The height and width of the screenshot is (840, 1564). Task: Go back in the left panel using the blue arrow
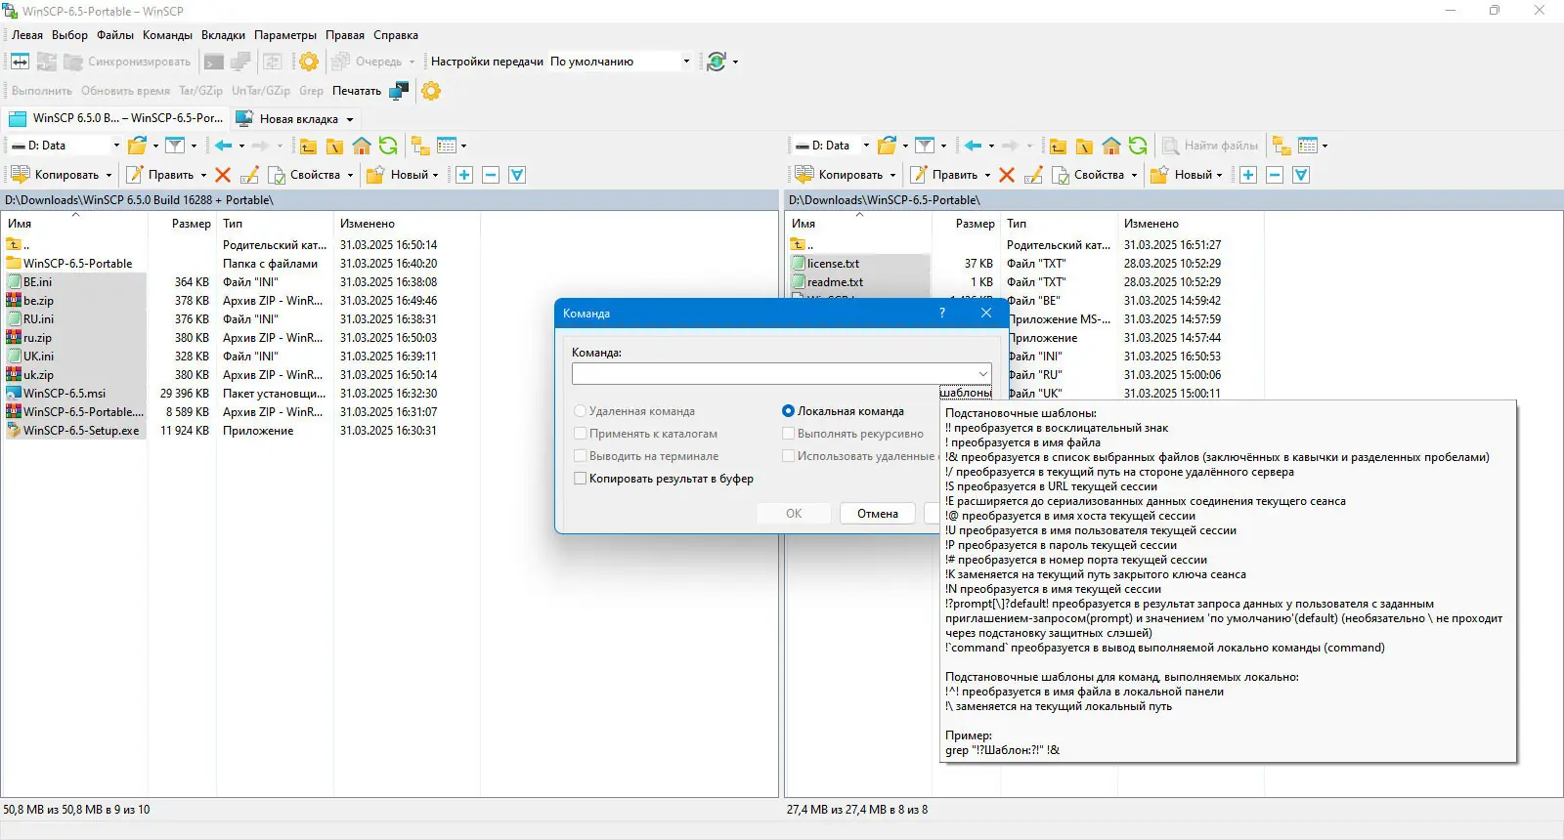[224, 146]
